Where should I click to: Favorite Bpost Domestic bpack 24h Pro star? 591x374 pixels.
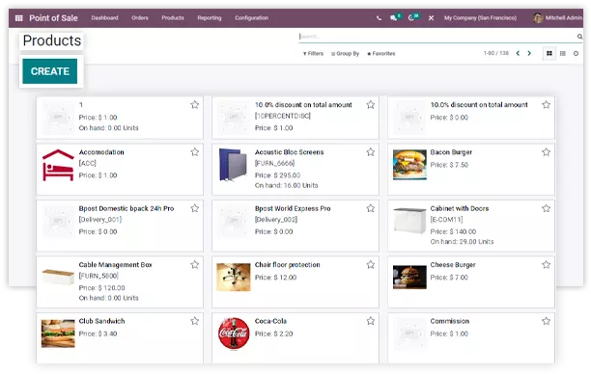194,208
